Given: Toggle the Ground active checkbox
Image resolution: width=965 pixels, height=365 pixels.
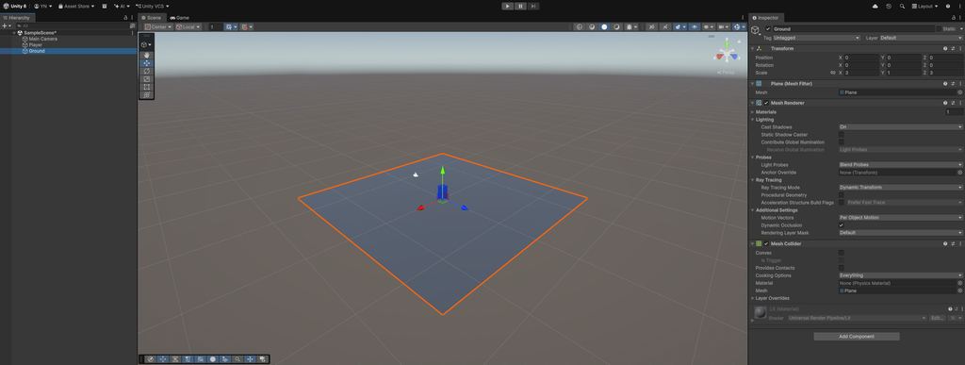Looking at the screenshot, I should 768,29.
